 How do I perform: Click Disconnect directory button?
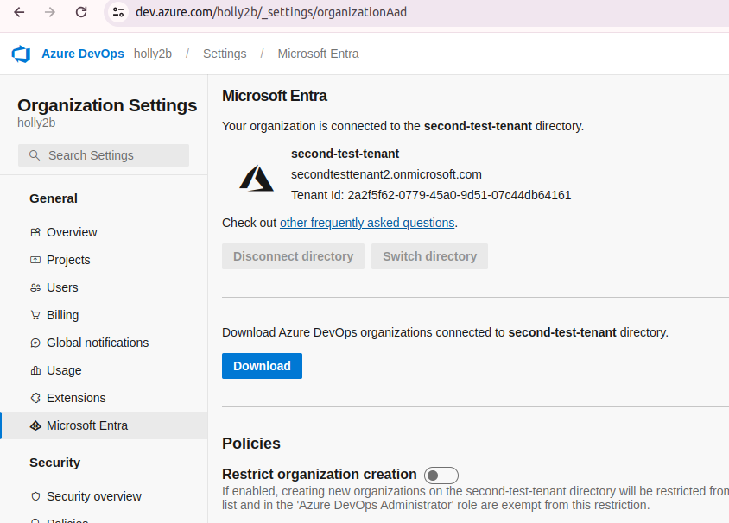293,256
